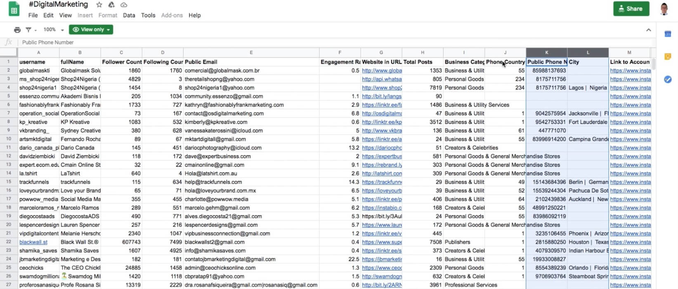Click the filter views icon
Viewport: 678px width, 289px height.
click(28, 30)
